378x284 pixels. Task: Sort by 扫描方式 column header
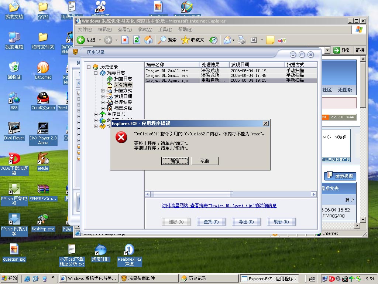(x=301, y=65)
